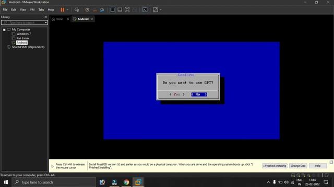Click the microphone tray icon
The height and width of the screenshot is (187, 334).
tap(275, 182)
